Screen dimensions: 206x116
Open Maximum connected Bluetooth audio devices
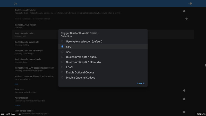pos(34,77)
